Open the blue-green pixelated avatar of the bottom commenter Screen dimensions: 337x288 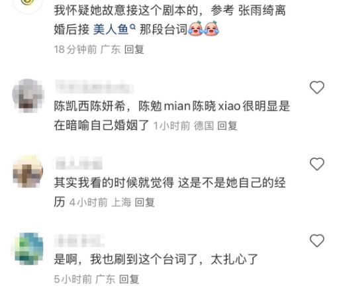click(28, 249)
